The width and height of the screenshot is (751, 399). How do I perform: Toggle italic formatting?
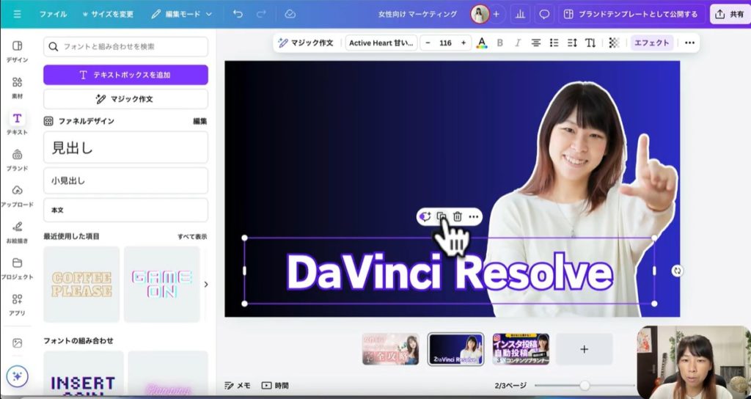[518, 43]
